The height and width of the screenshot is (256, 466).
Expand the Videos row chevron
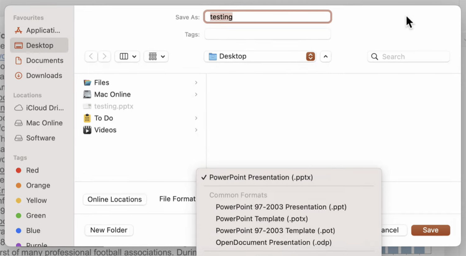pyautogui.click(x=196, y=130)
